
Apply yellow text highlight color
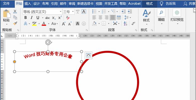34,23
